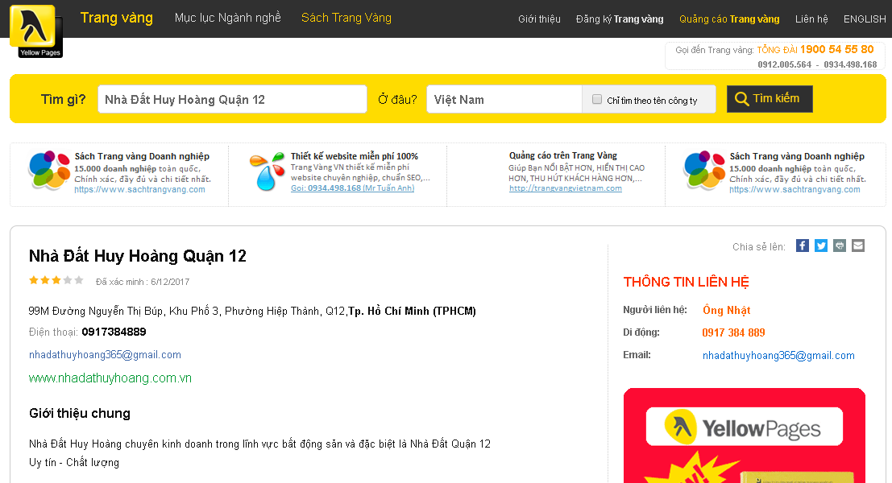Open the Giới thiệu page
Screen dimensions: 892x483
(539, 19)
